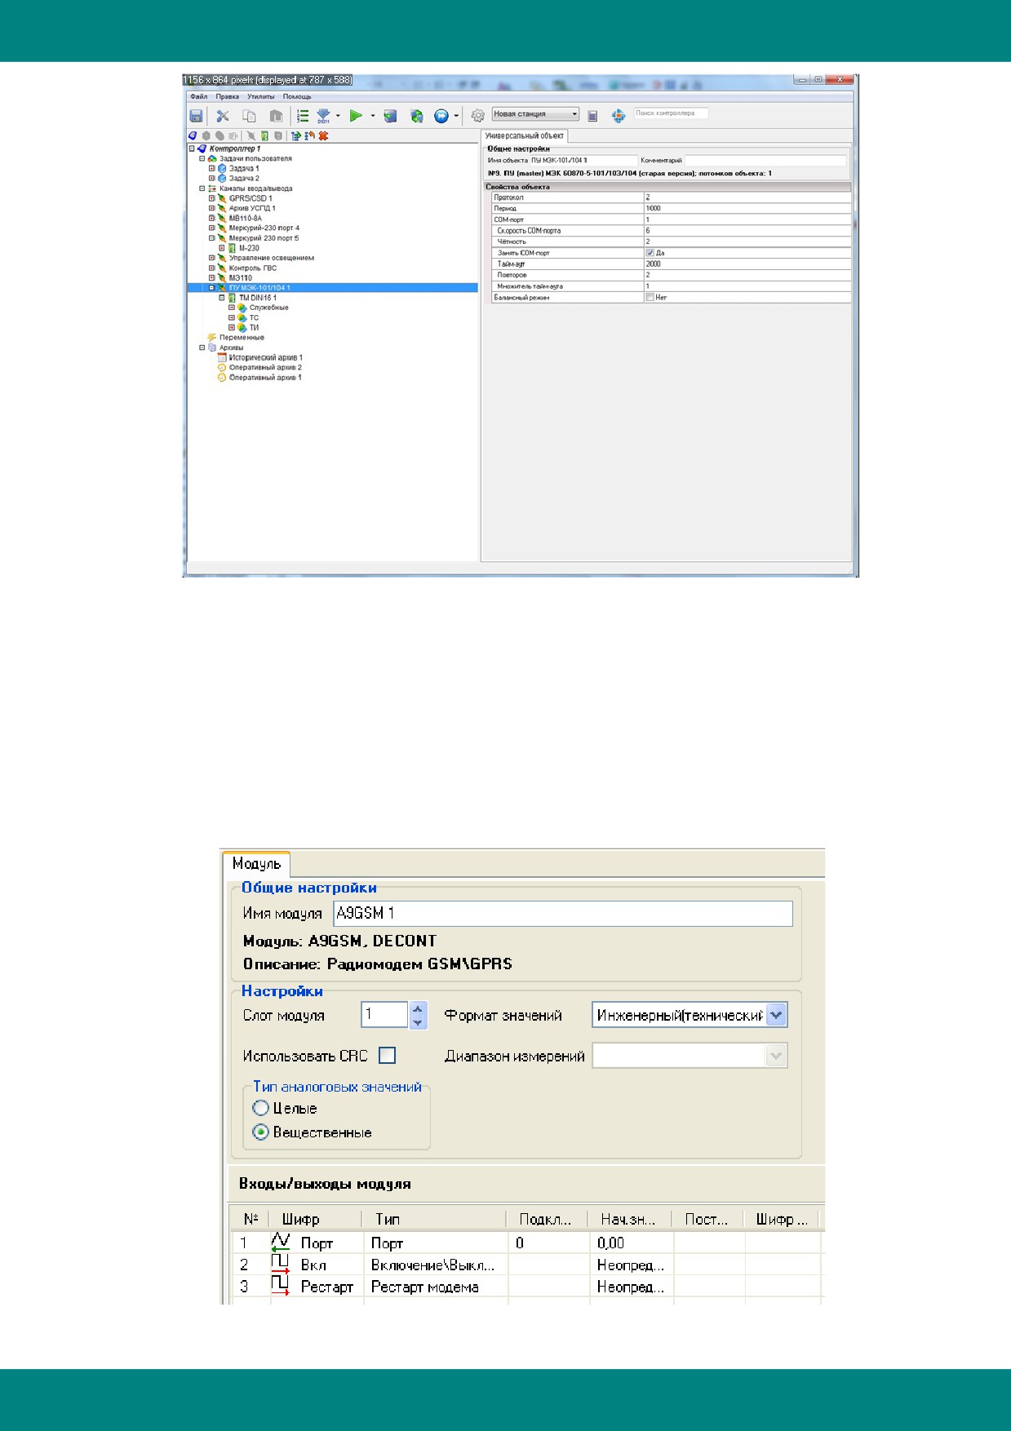The height and width of the screenshot is (1431, 1011).
Task: Click the Шифр column header
Action: 316,1219
